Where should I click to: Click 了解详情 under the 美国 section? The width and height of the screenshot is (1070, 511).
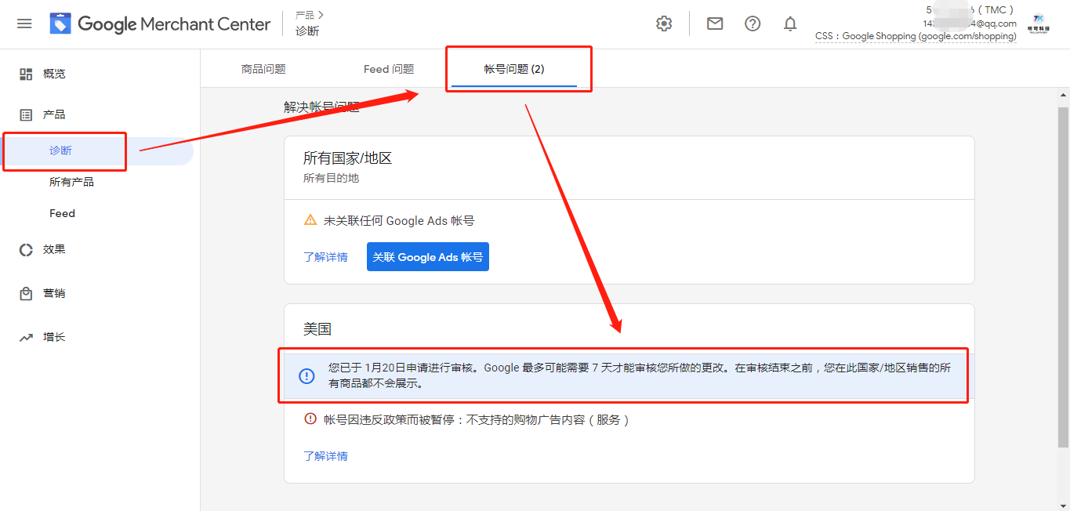click(x=325, y=456)
